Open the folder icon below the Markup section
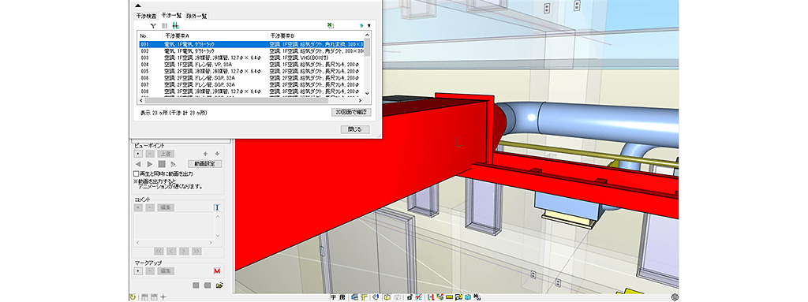Image resolution: width=808 pixels, height=302 pixels. click(x=219, y=285)
